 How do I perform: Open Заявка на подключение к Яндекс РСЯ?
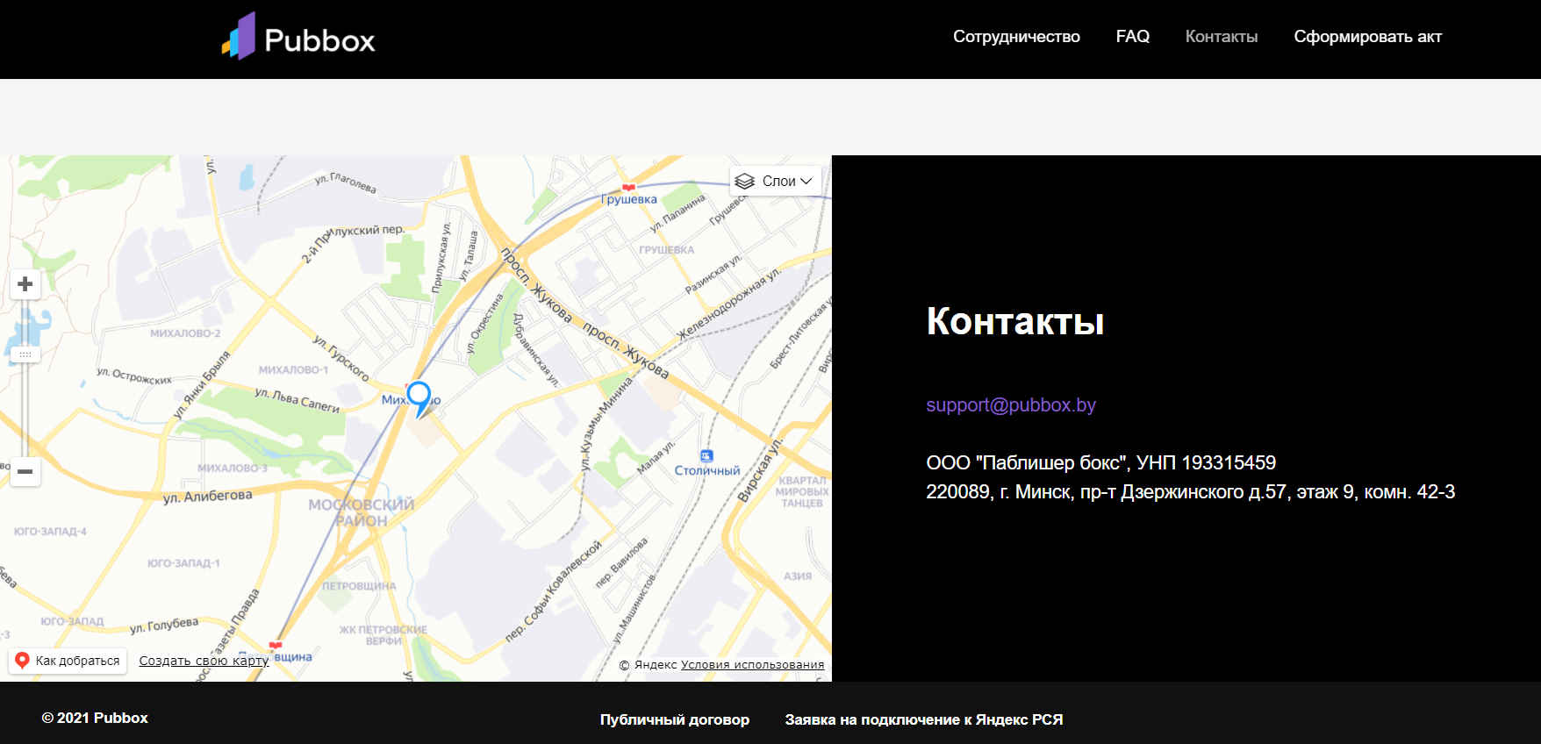pyautogui.click(x=924, y=719)
